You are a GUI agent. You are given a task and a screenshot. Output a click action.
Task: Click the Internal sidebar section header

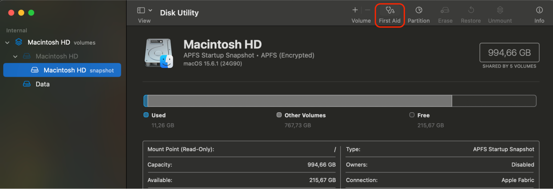17,30
